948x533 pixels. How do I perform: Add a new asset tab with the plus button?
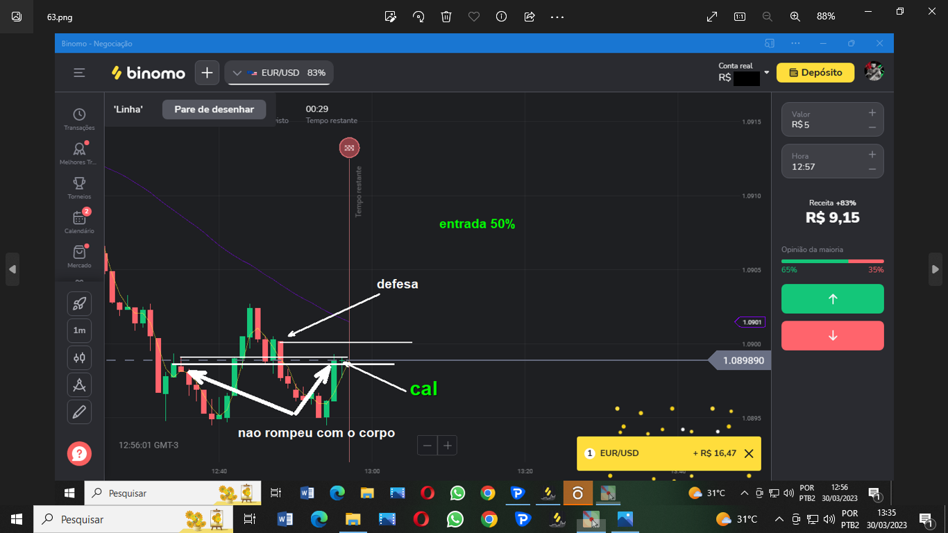click(x=207, y=73)
